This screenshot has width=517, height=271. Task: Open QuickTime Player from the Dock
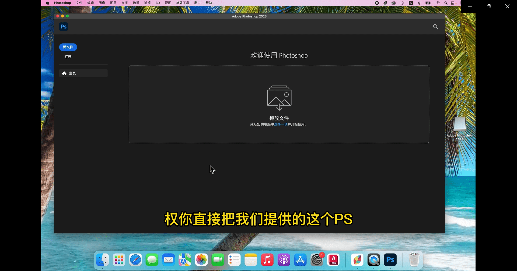[374, 260]
